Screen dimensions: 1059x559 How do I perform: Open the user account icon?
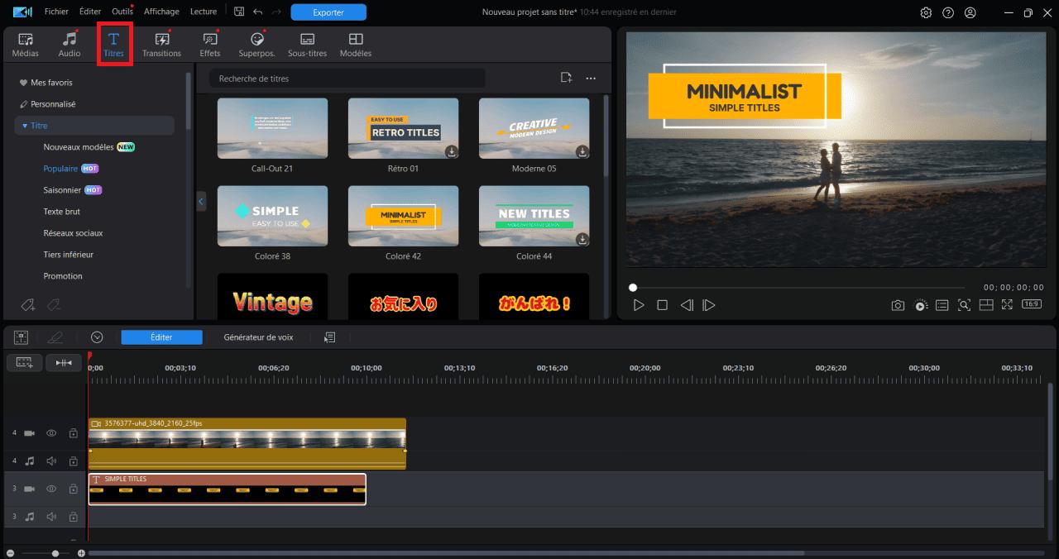(x=970, y=12)
